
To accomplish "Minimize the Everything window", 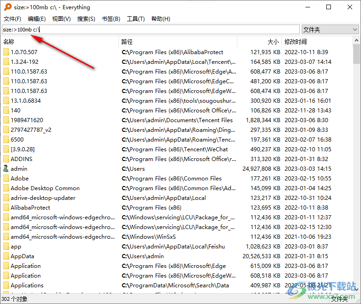I will point(308,7).
